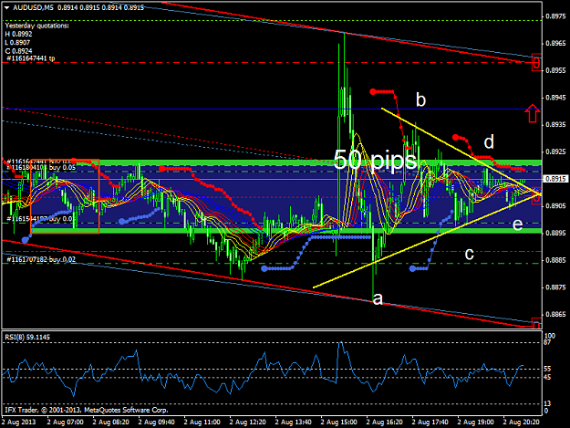570x428 pixels.
Task: Click yesterday's high value 'H 0.8992'
Action: tap(18, 34)
